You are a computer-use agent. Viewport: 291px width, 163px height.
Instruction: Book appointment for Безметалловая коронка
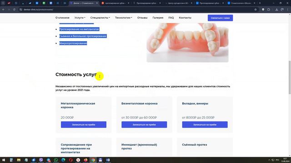[144, 125]
